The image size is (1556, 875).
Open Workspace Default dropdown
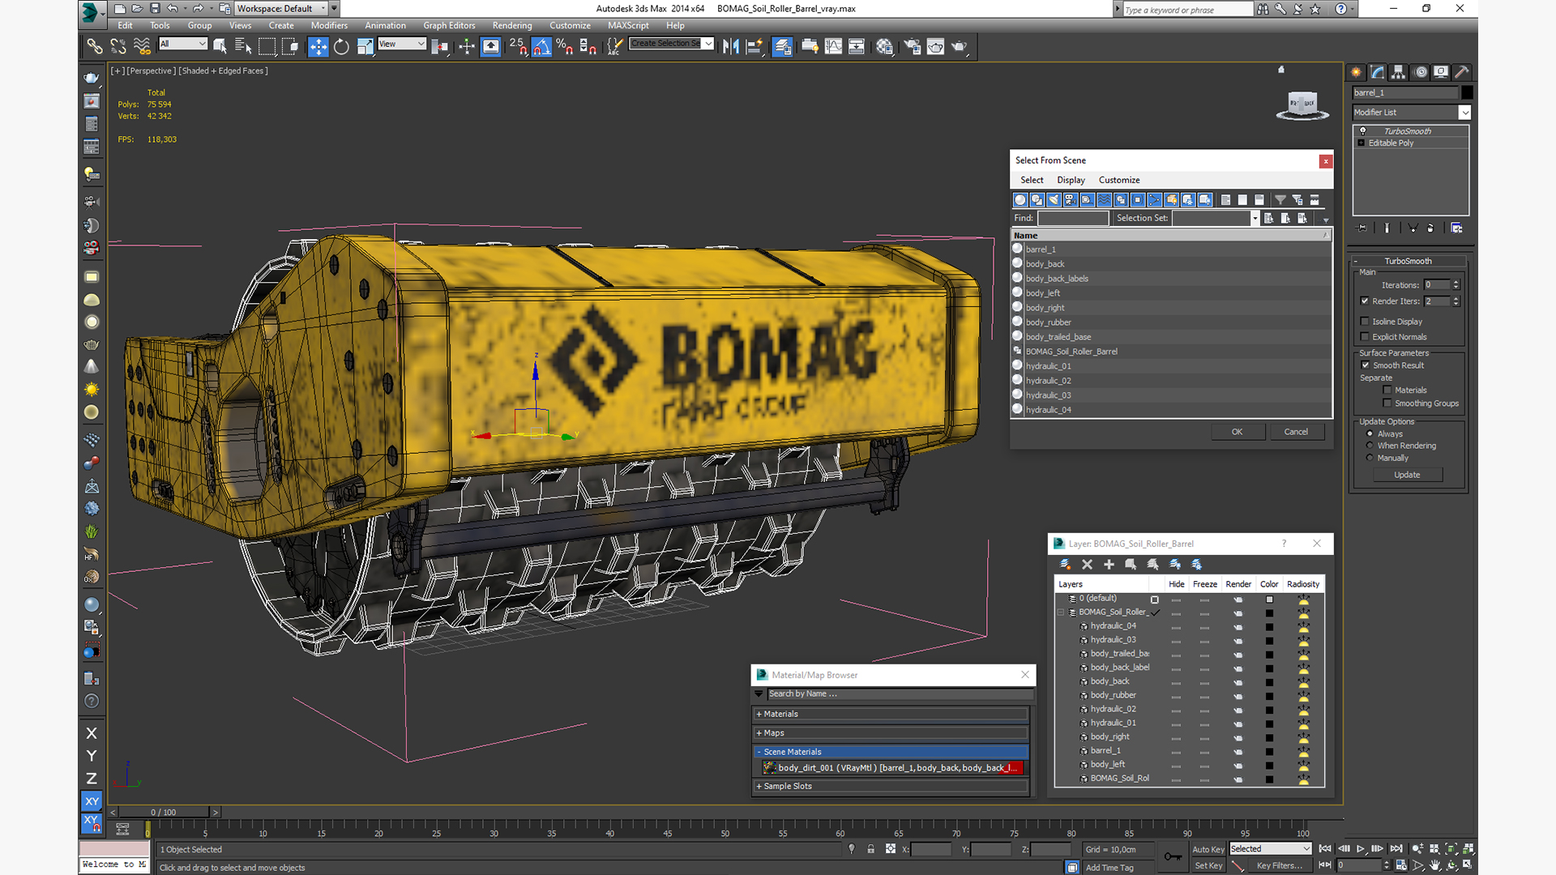(x=282, y=9)
